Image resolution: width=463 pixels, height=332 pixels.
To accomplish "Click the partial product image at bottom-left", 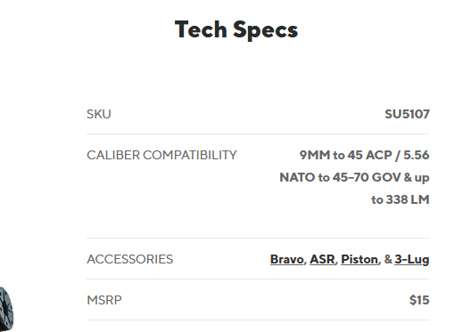I will point(6,309).
